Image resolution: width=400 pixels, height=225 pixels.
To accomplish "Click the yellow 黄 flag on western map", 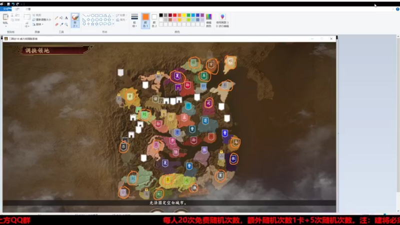I will [x=130, y=96].
